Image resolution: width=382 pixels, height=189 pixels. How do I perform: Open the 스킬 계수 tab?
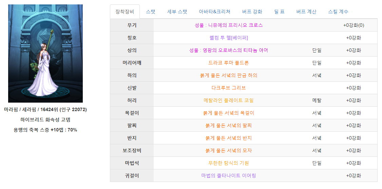pos(338,12)
